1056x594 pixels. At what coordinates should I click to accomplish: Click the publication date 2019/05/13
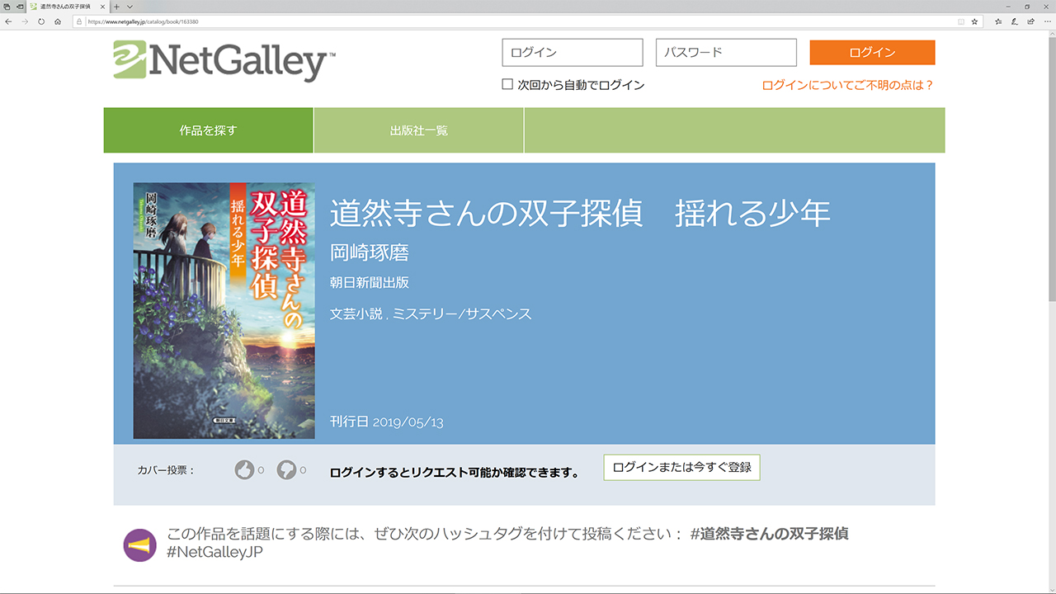pyautogui.click(x=408, y=422)
